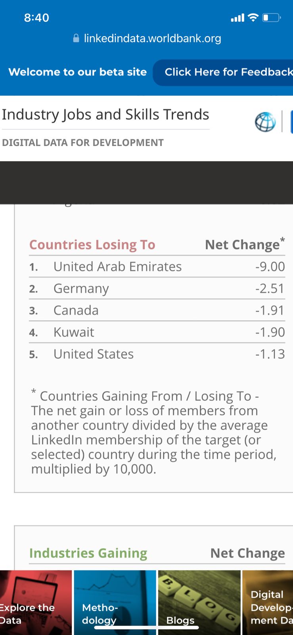Click the Industries Gaining heading
This screenshot has width=293, height=635.
(88, 553)
